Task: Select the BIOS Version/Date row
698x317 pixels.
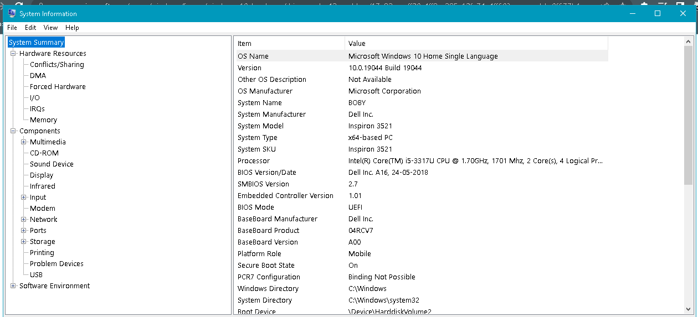Action: 422,172
